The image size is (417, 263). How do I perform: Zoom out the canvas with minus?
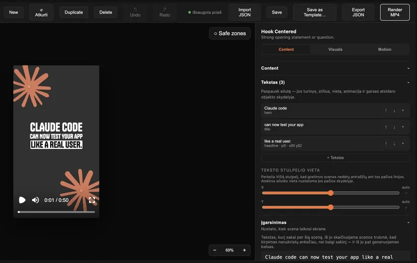[214, 250]
